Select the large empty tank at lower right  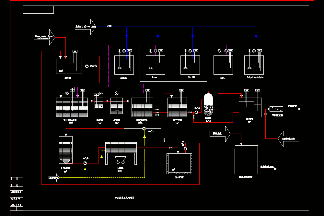(246, 160)
